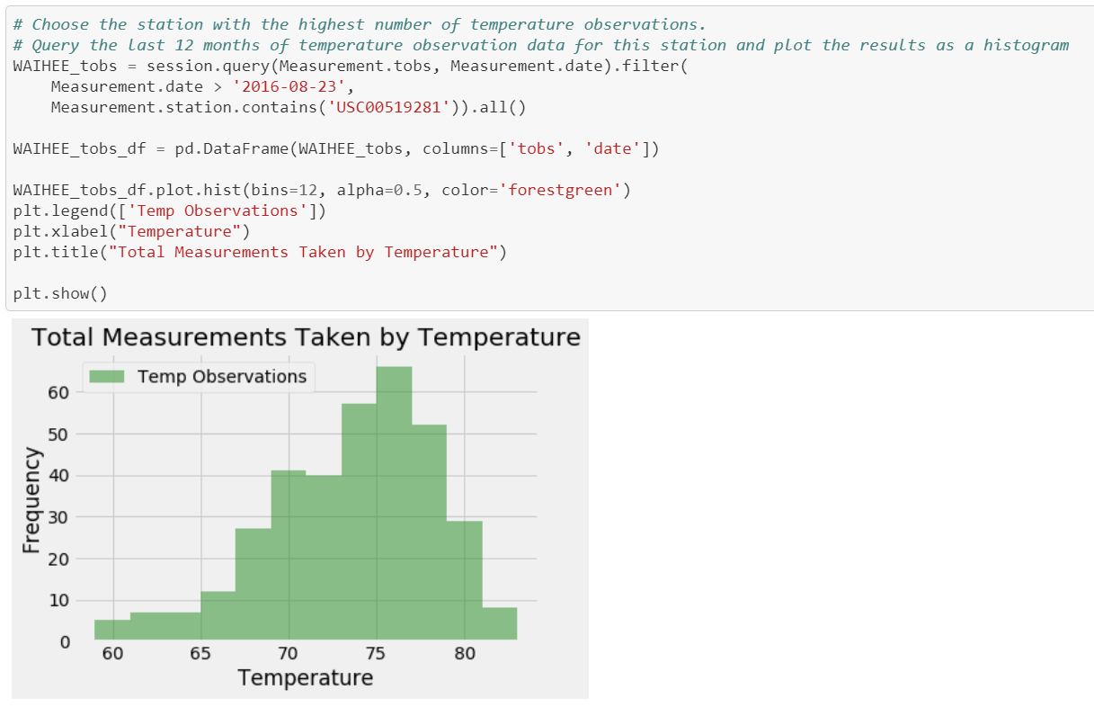Click the x-axis tick label 65
The height and width of the screenshot is (716, 1094).
200,654
